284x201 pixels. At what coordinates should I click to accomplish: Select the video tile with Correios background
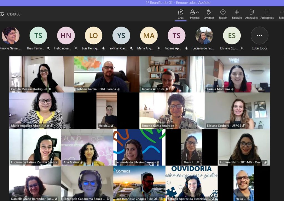click(x=139, y=183)
